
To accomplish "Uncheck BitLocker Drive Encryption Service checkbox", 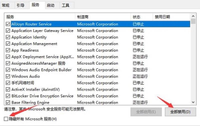I will point(8,96).
